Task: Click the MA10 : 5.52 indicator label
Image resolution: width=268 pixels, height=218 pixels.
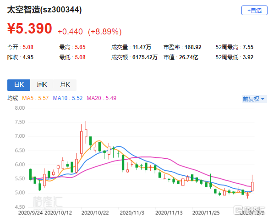Action: 68,98
